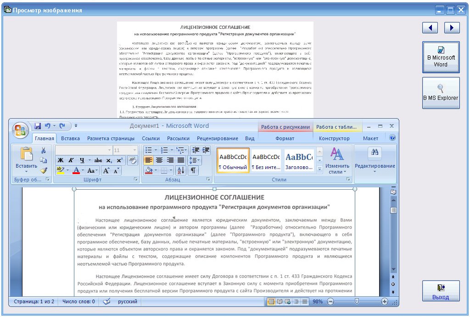Select the Обычный style
Viewport: 470px width, 317px height.
click(x=233, y=161)
